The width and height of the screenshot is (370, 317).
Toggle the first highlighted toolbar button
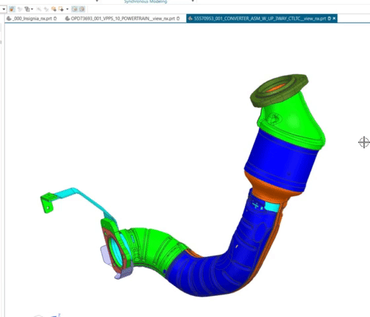click(x=75, y=9)
